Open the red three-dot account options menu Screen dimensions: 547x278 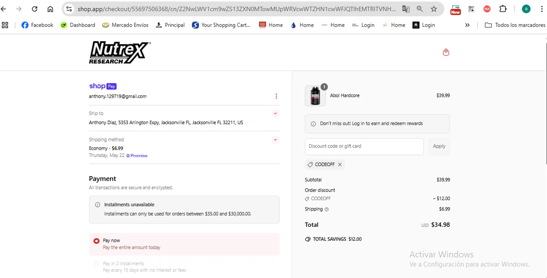pyautogui.click(x=276, y=96)
